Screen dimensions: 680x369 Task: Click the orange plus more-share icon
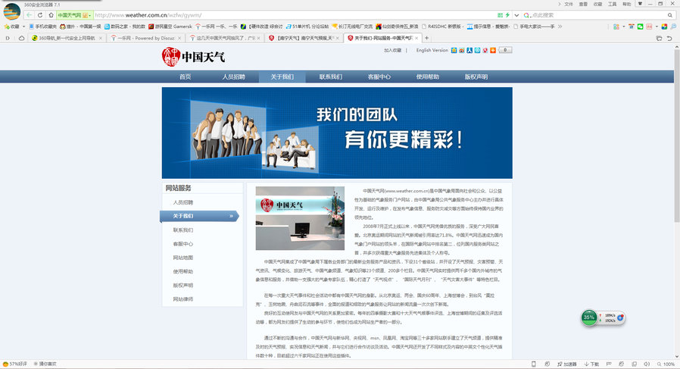[x=493, y=50]
